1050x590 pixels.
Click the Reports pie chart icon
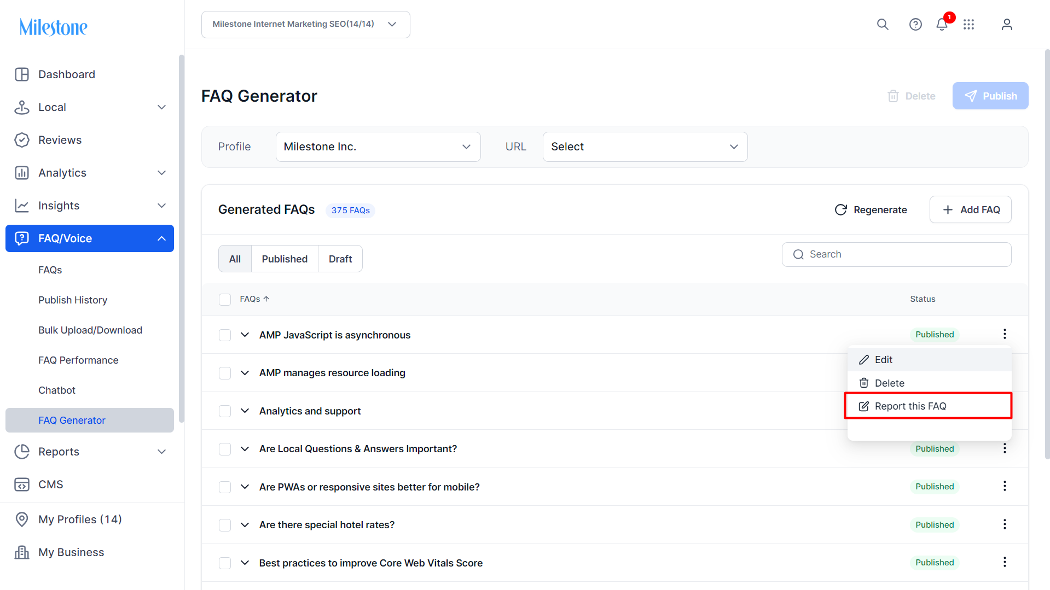coord(22,452)
